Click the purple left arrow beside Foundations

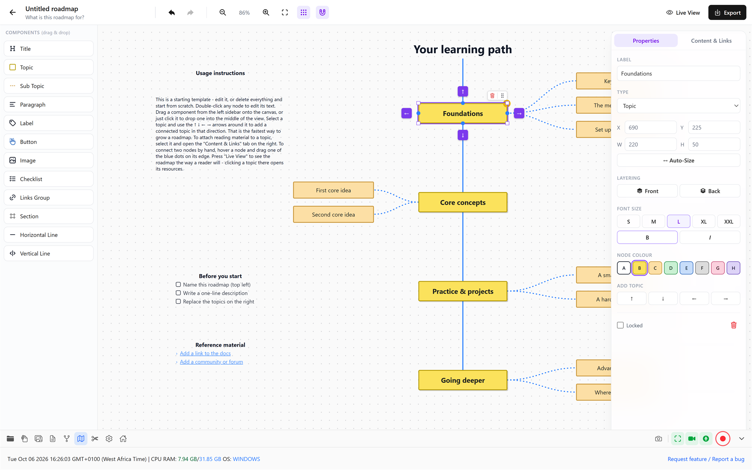pyautogui.click(x=406, y=113)
